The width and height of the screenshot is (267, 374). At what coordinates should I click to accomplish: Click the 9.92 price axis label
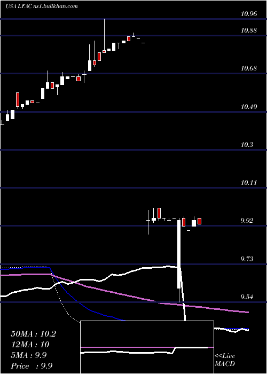(x=247, y=221)
